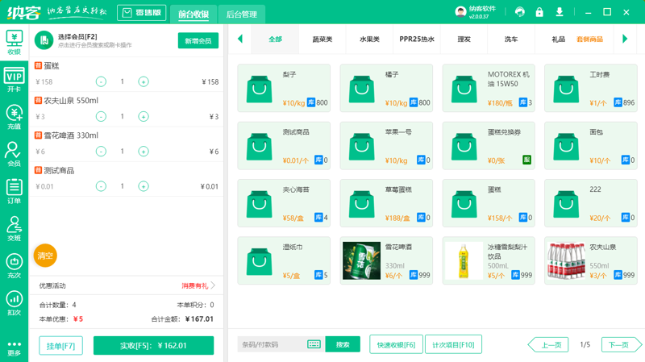Screen dimensions: 645x362
Task: Expand the 优惠活动 消费有礼 row
Action: (x=126, y=285)
